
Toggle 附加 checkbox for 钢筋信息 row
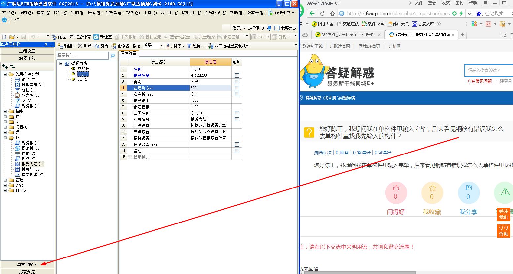point(237,76)
